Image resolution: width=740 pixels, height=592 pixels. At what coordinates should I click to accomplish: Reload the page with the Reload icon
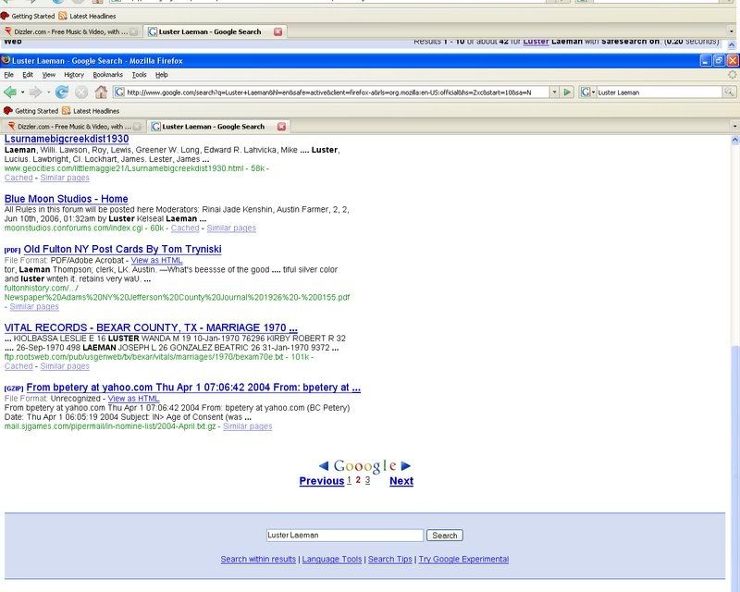pos(61,92)
